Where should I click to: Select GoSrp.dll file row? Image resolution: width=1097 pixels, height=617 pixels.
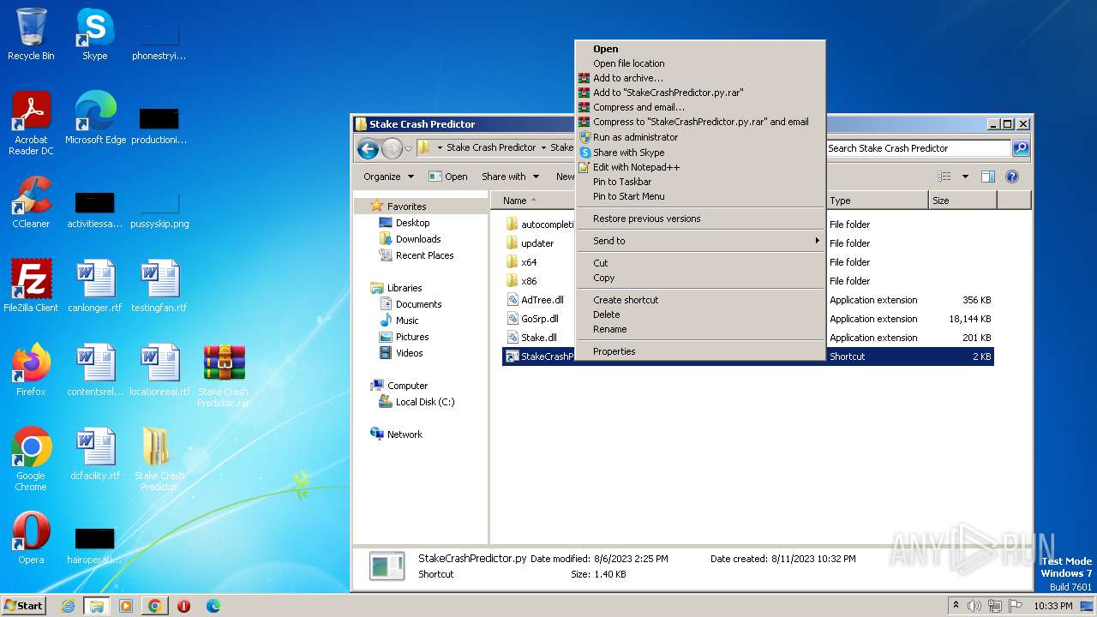click(x=747, y=319)
